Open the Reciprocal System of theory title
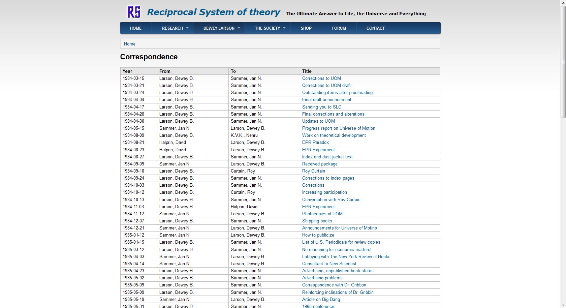566x308 pixels. click(213, 12)
